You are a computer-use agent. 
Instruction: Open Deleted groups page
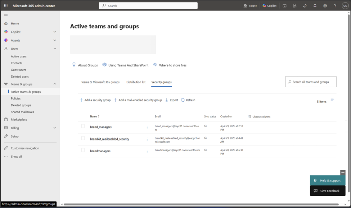tap(21, 105)
